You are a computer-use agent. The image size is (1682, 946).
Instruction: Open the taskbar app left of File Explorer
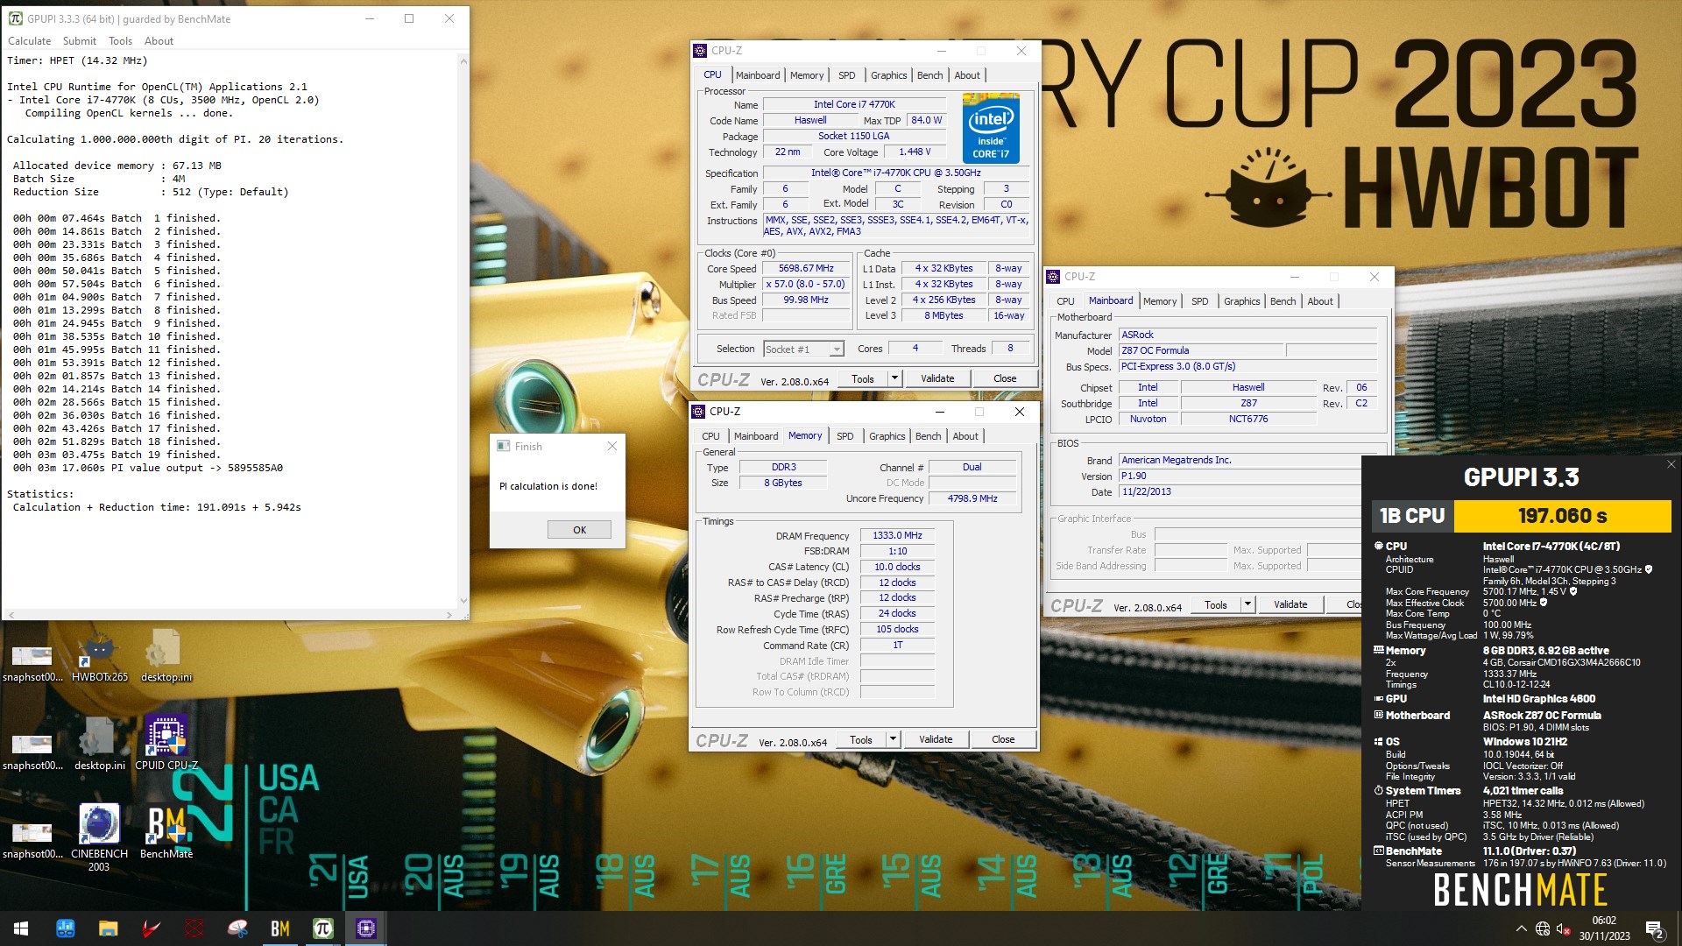point(65,928)
